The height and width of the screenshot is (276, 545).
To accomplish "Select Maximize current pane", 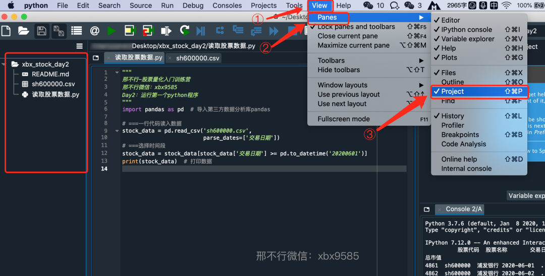I will point(369,45).
